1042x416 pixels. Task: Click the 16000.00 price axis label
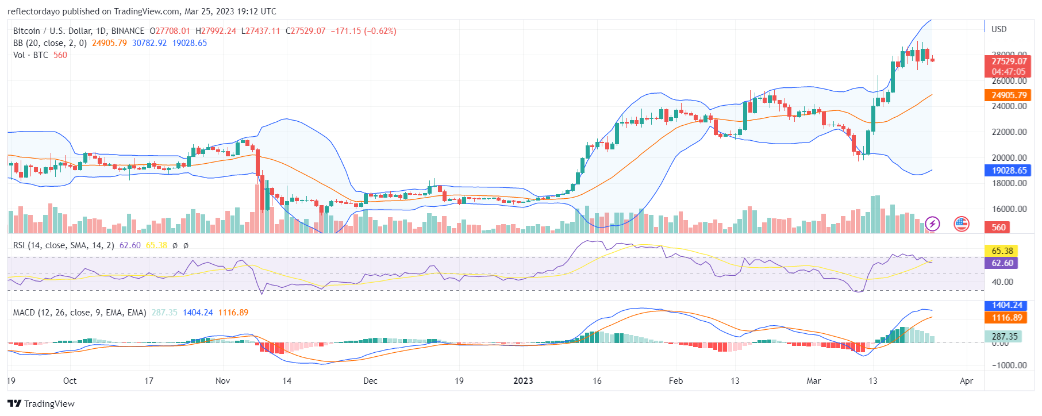[x=1009, y=209]
